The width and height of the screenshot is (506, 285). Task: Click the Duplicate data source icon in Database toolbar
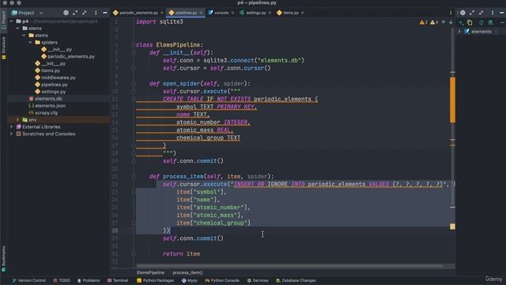click(x=470, y=23)
